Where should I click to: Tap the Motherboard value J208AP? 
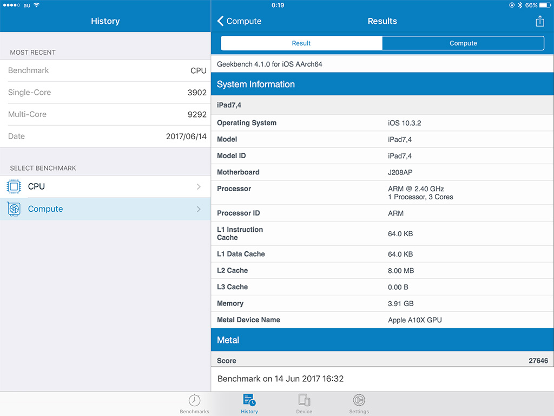[x=400, y=172]
